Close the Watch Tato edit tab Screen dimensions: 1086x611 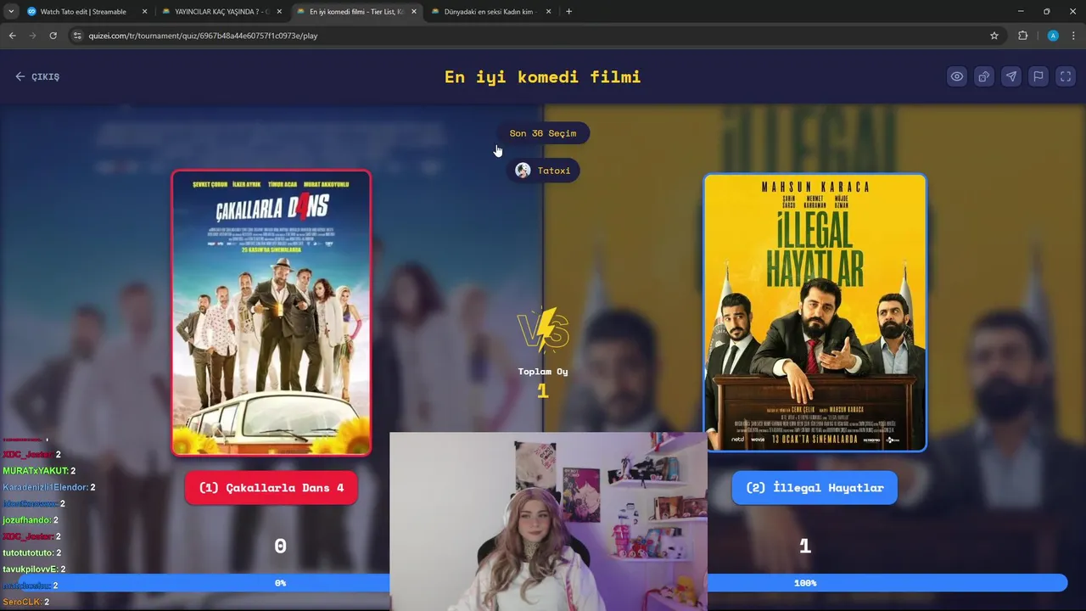pos(144,12)
